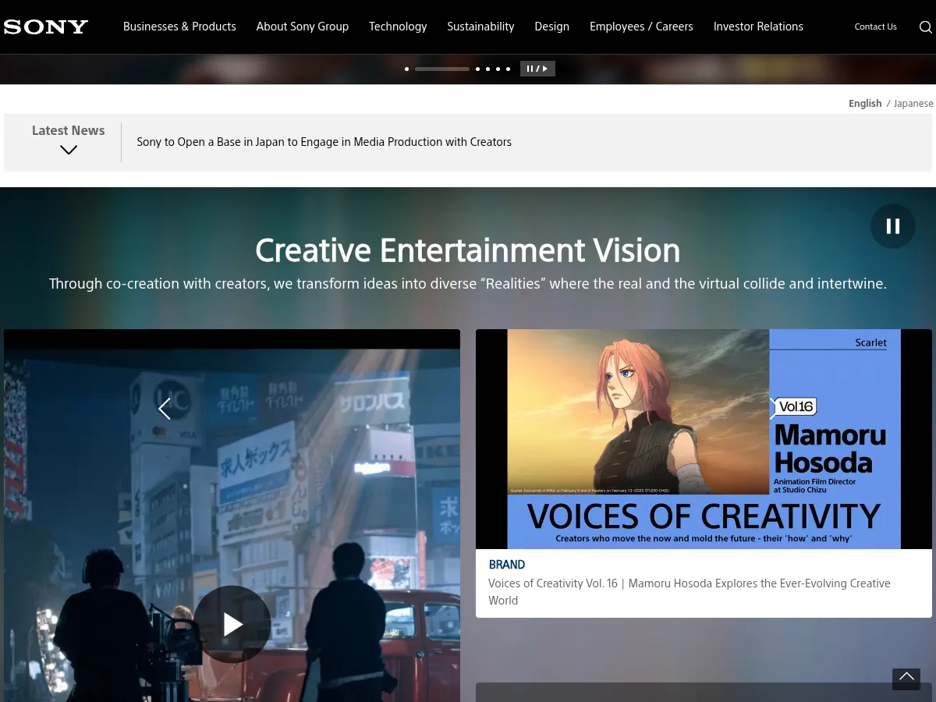
Task: Go to next carousel slide
Action: 771,408
